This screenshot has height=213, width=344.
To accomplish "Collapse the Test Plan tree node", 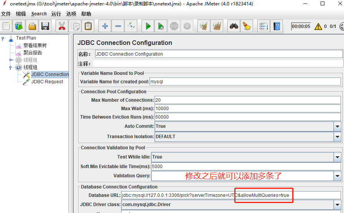I will (x=3, y=38).
